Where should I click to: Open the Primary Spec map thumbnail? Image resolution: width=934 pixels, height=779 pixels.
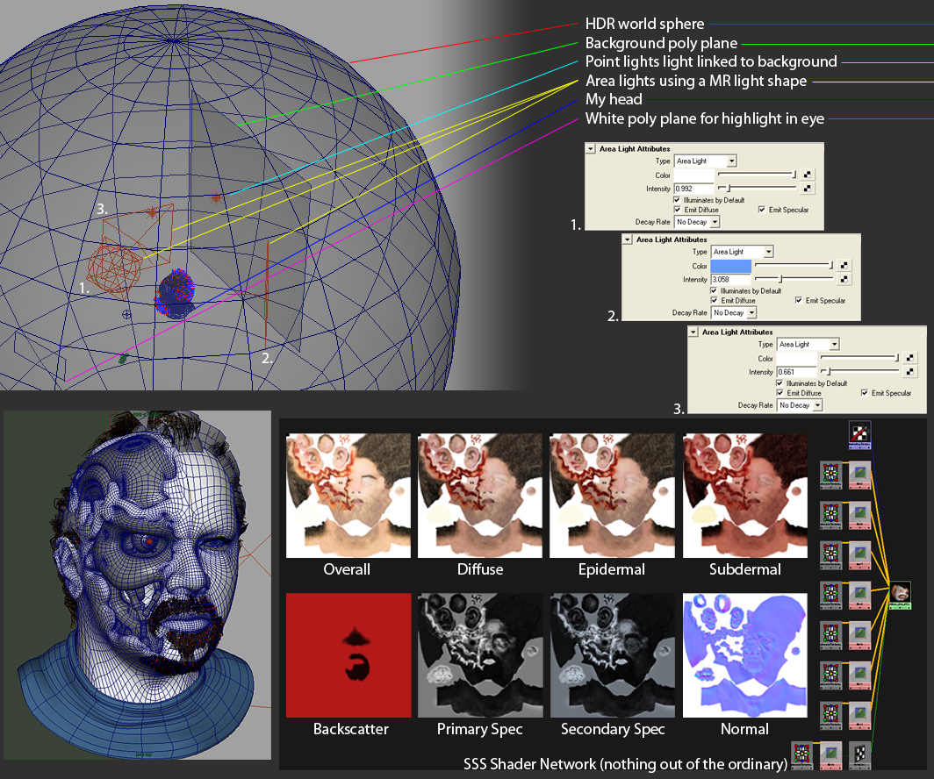coord(480,655)
